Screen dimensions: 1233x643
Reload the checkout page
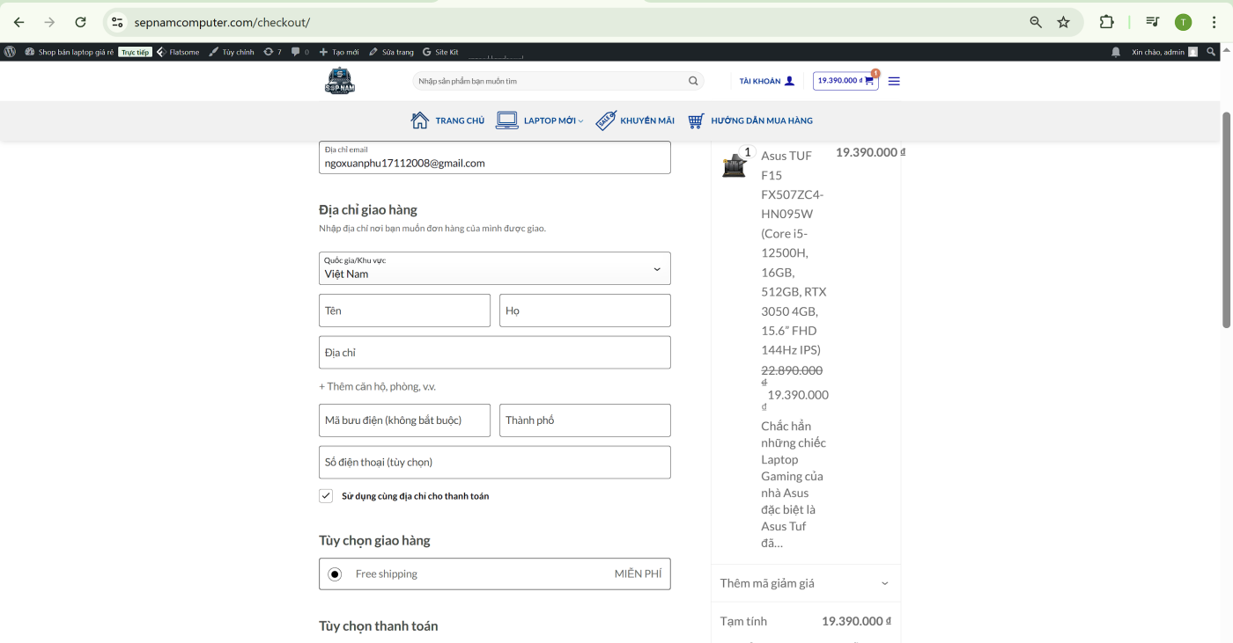coord(80,22)
